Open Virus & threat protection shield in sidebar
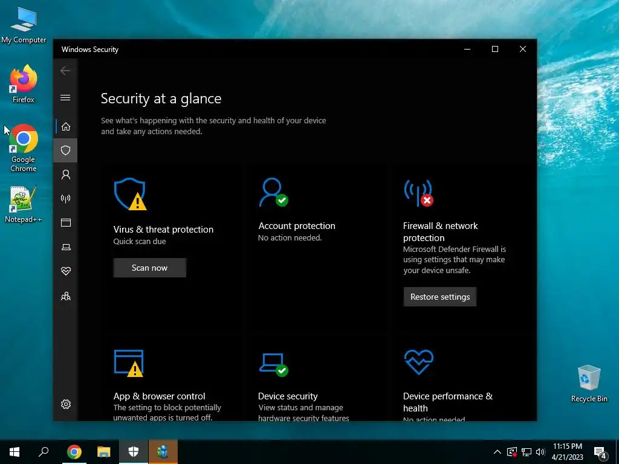Screen dimensions: 619x464 [65, 150]
